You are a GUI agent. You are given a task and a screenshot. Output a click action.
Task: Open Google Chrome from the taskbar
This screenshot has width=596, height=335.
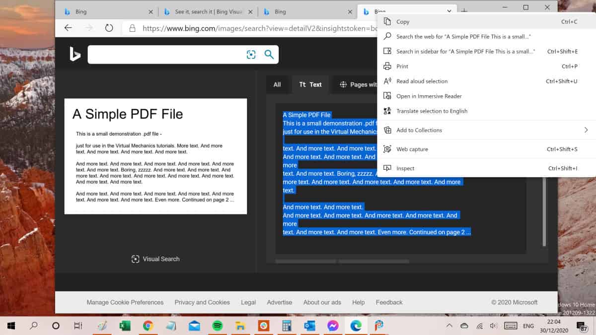[x=148, y=326]
